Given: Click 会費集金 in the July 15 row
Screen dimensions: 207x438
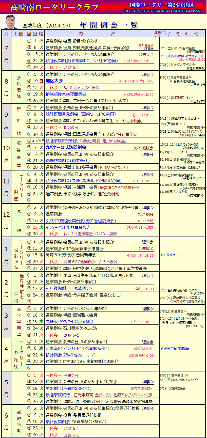Looking at the screenshot, I should pos(146,54).
